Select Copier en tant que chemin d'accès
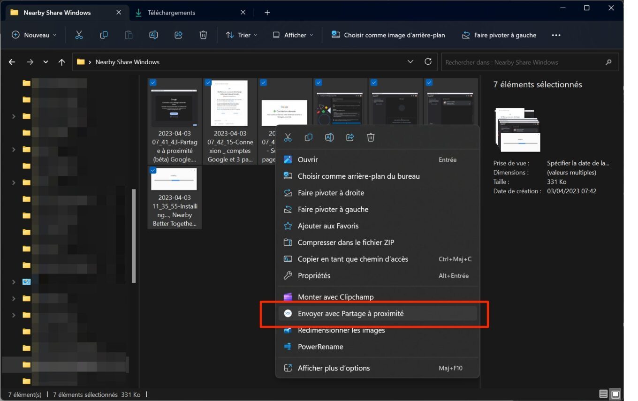The width and height of the screenshot is (638, 401). tap(377, 259)
